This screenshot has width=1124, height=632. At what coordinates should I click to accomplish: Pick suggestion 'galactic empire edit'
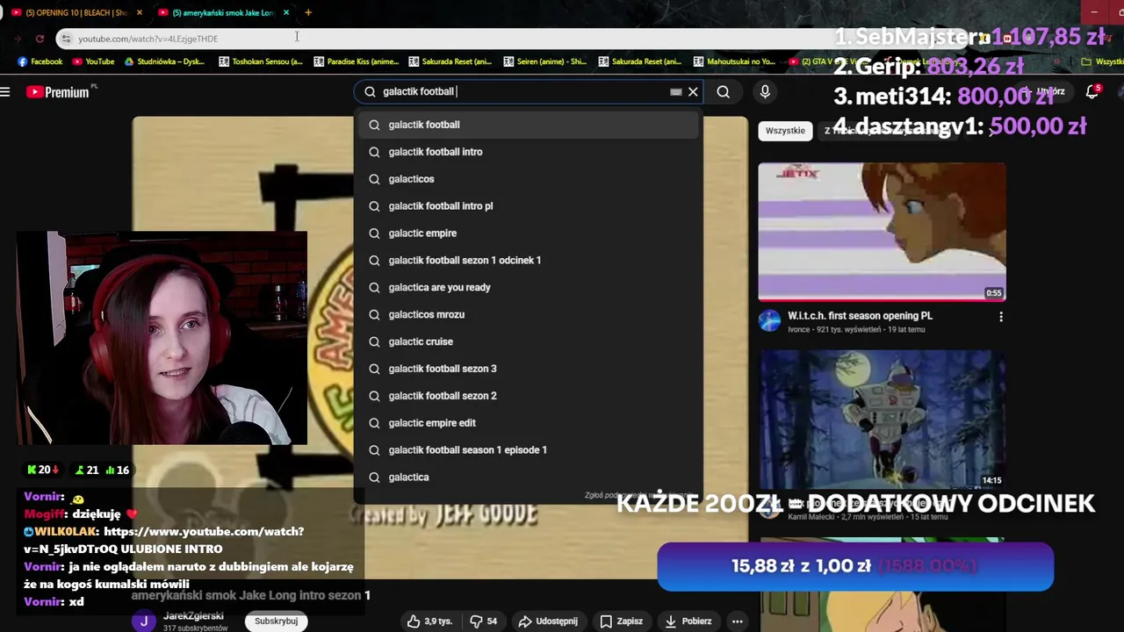click(528, 423)
